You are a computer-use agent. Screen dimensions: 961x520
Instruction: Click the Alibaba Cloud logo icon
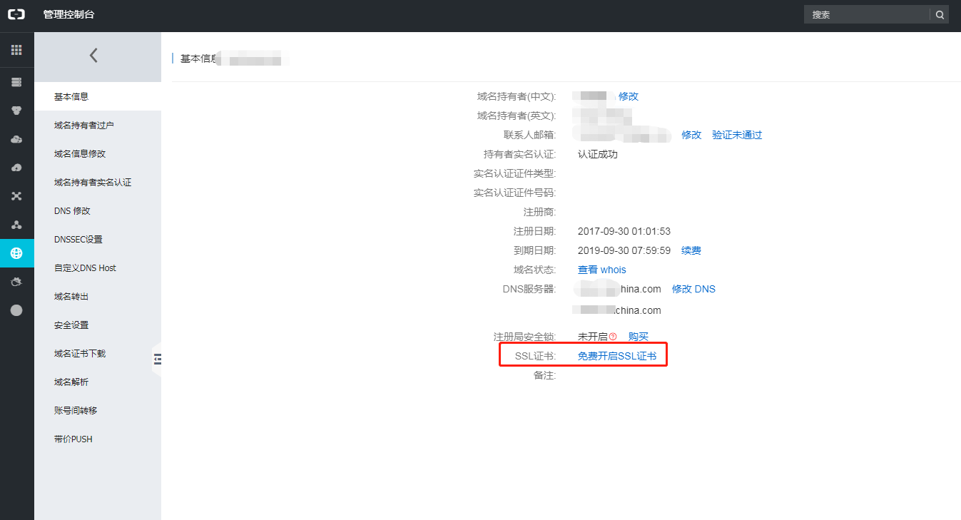[x=16, y=14]
